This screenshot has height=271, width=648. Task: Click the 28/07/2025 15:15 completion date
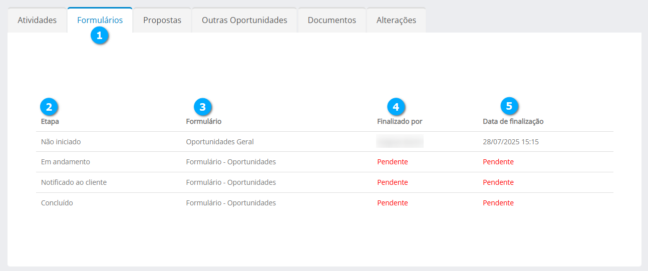click(510, 142)
